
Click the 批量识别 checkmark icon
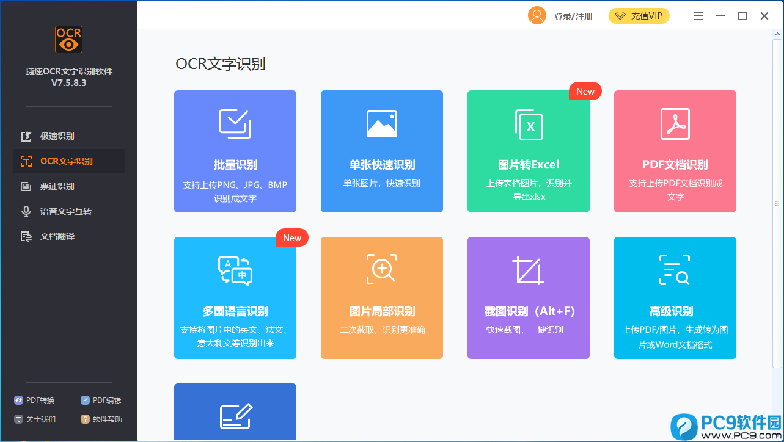[235, 124]
